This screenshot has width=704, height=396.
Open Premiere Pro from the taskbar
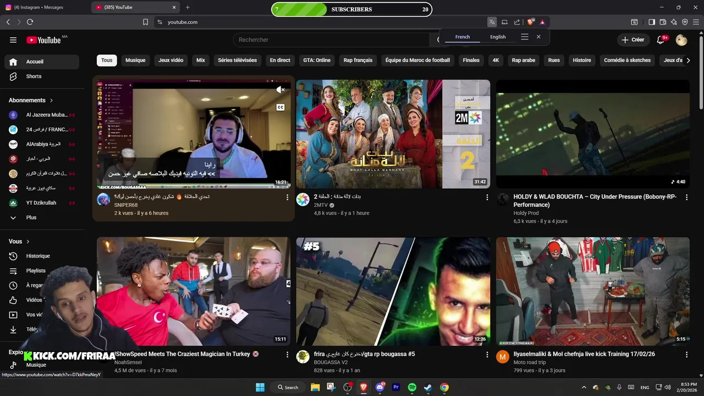[396, 387]
